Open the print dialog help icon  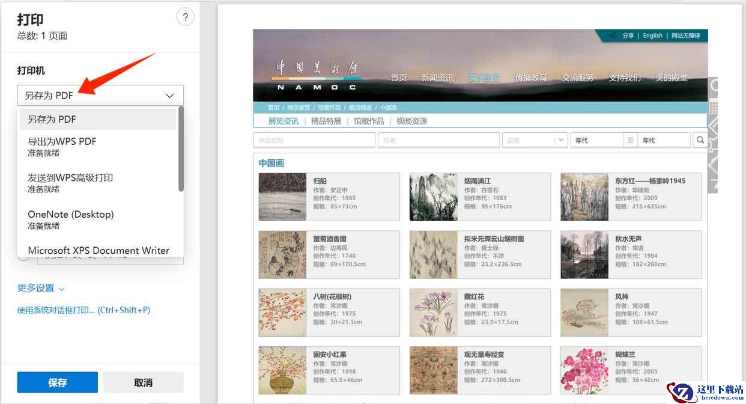(x=185, y=17)
